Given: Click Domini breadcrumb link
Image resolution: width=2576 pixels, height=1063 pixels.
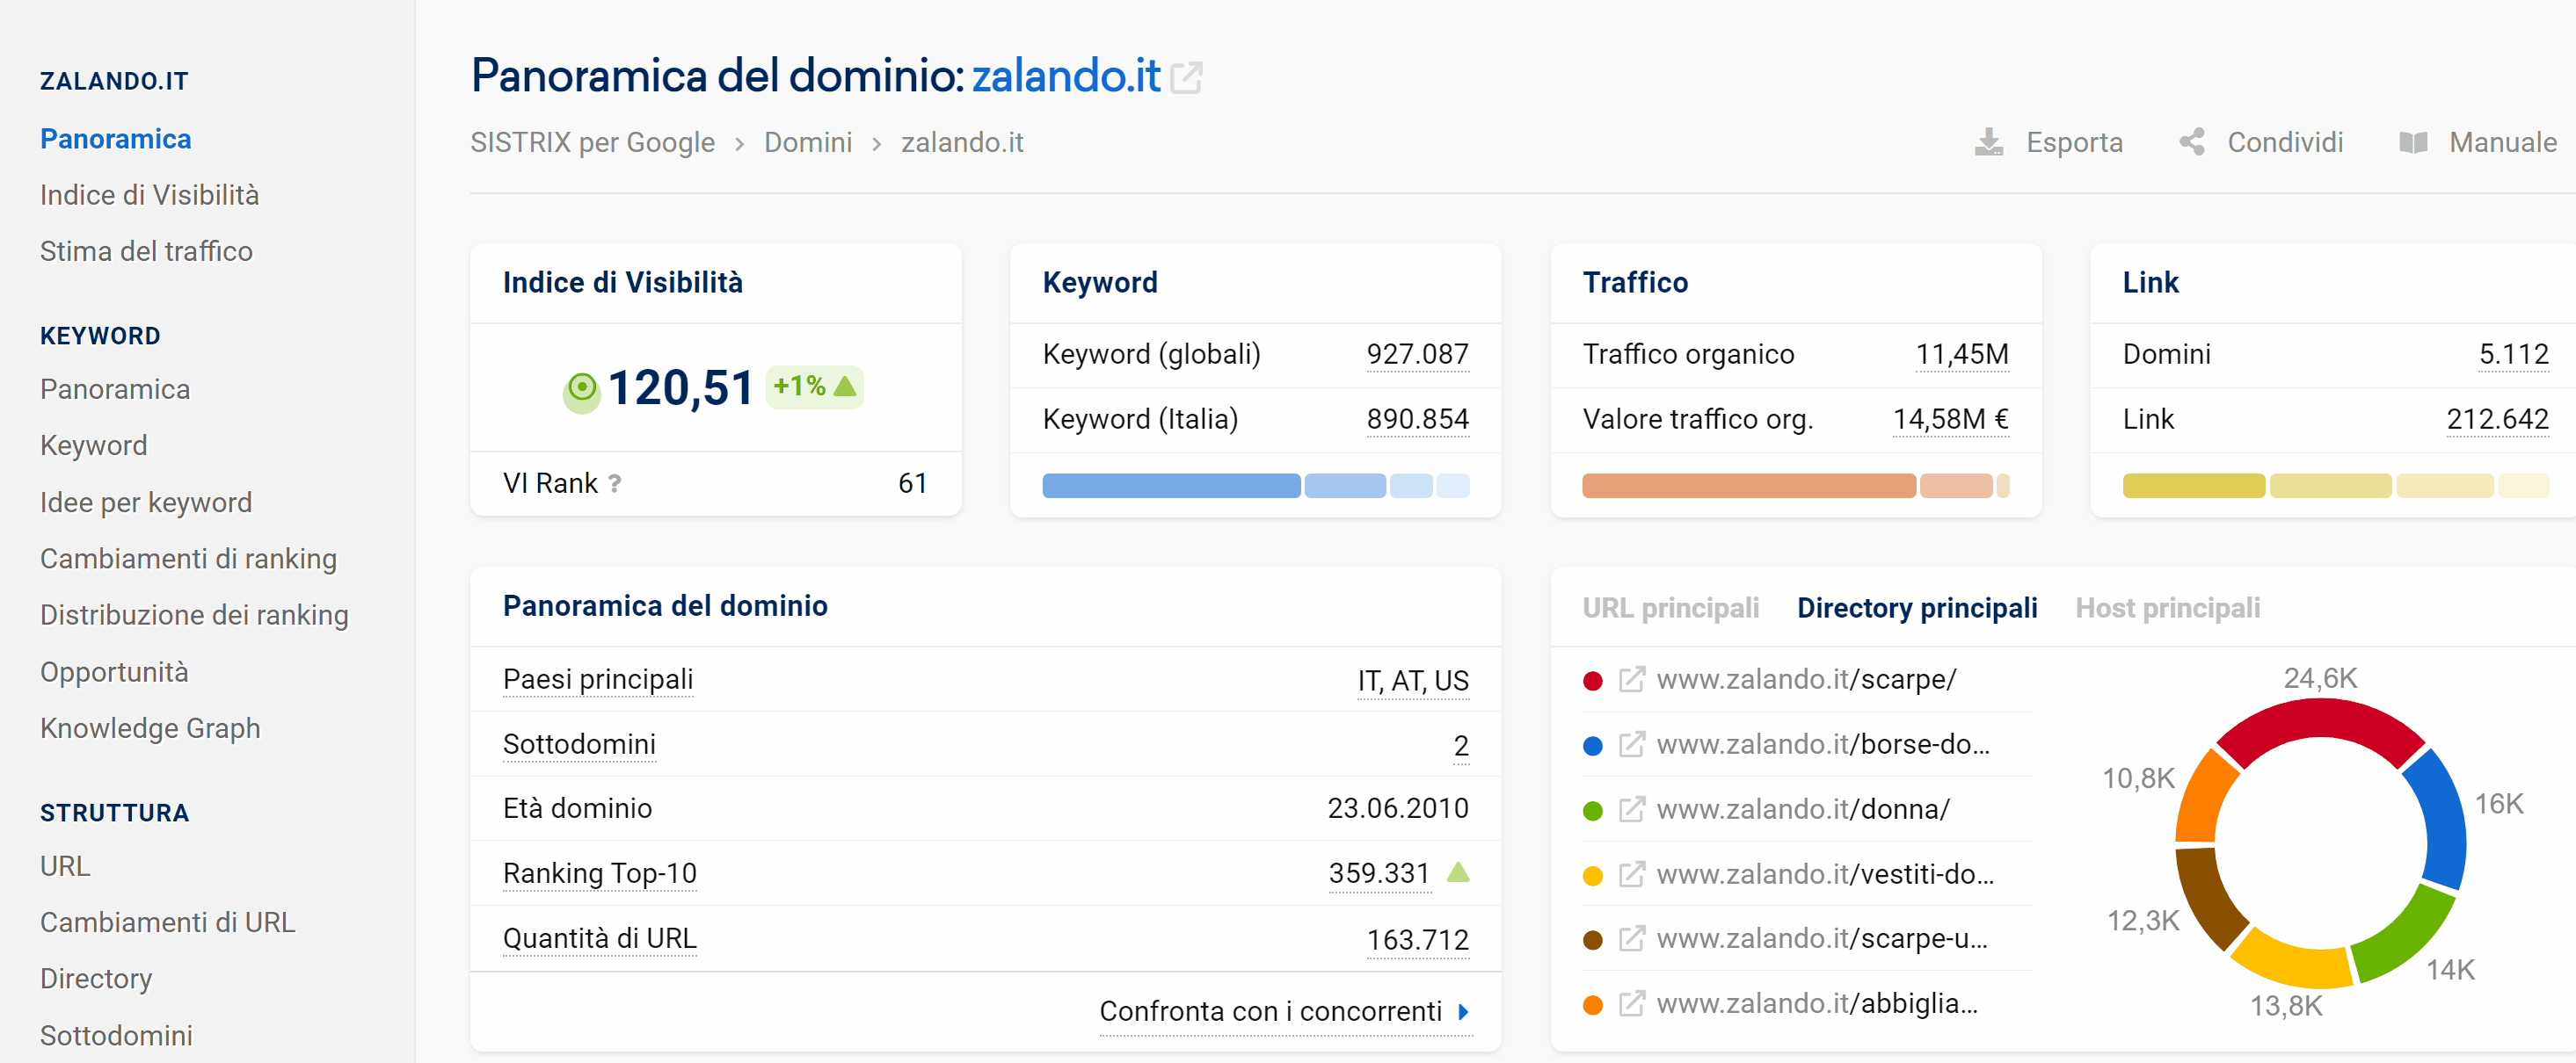Looking at the screenshot, I should click(808, 143).
